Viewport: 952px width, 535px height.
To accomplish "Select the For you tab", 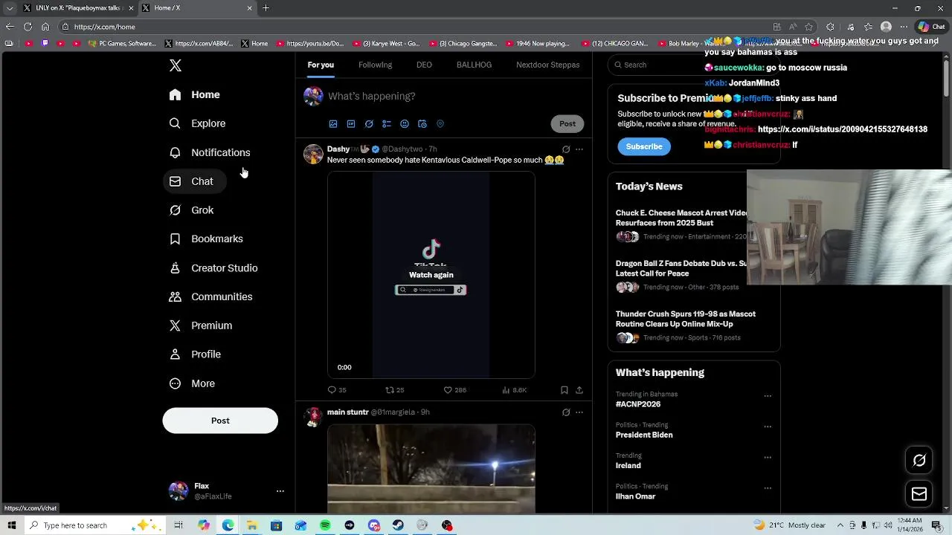I will tap(321, 65).
